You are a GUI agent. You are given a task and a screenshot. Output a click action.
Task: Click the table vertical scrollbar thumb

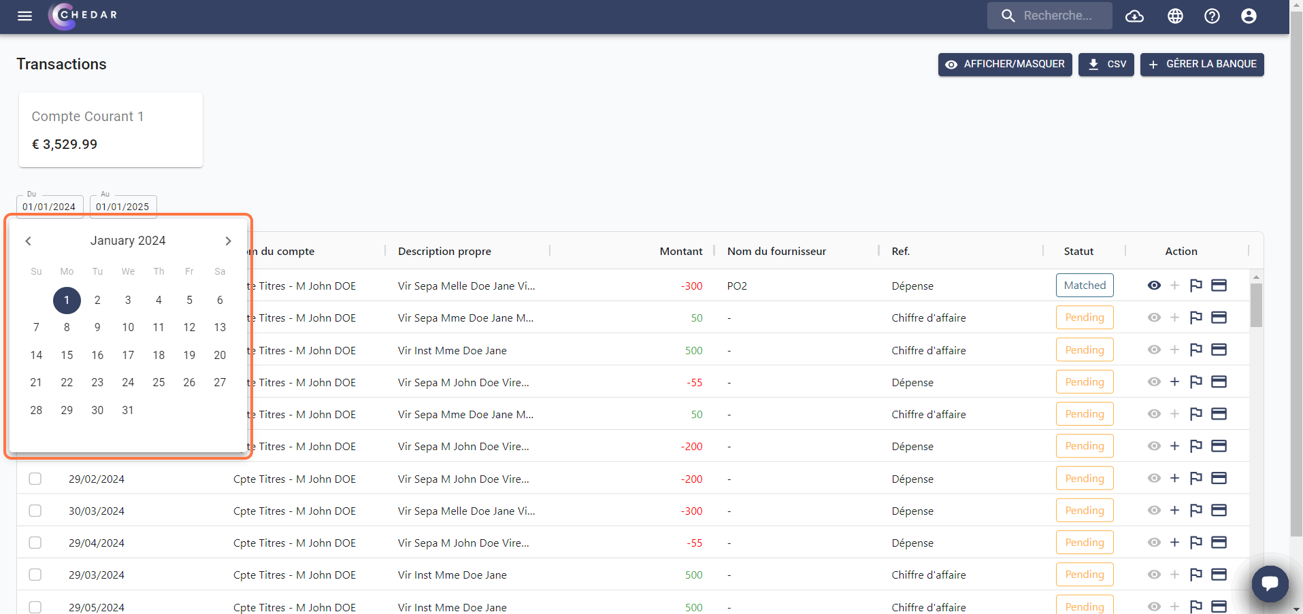1256,305
